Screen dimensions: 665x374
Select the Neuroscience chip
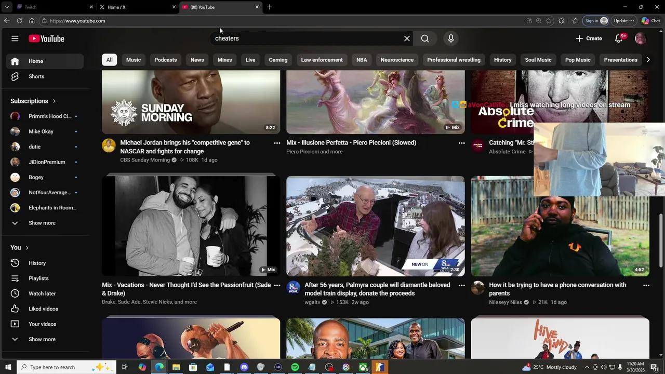(397, 60)
